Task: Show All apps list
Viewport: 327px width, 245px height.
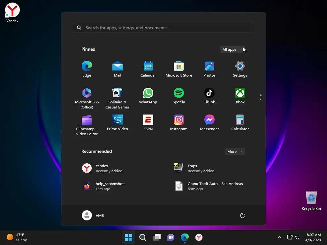Action: tap(233, 49)
